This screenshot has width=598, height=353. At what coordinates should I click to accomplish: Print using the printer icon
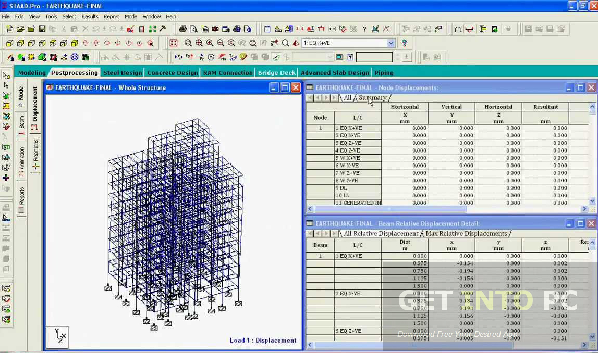click(x=182, y=29)
